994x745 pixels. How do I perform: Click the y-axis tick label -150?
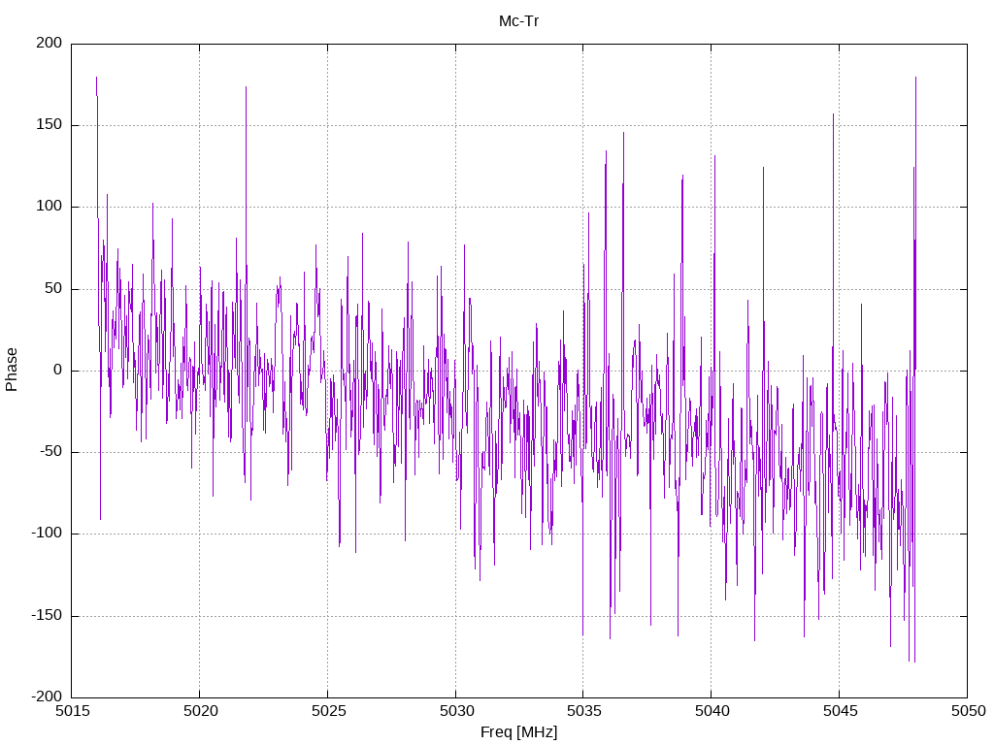click(47, 616)
